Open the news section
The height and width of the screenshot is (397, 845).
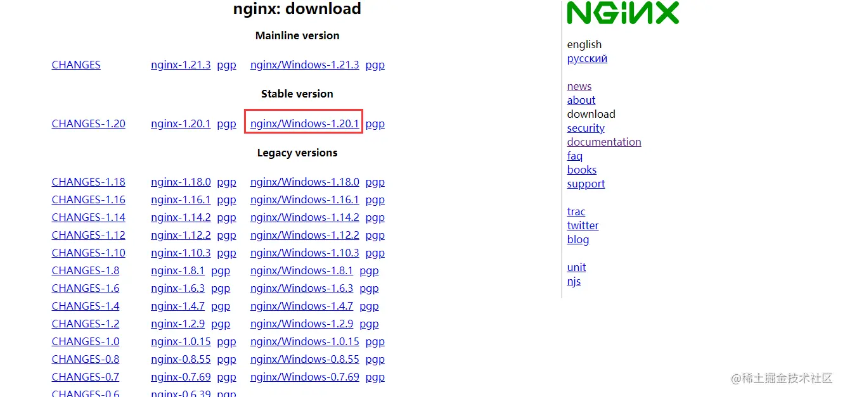579,86
